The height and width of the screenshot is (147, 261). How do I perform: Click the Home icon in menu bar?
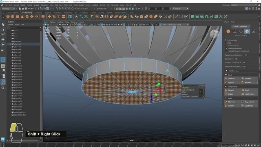(2, 5)
